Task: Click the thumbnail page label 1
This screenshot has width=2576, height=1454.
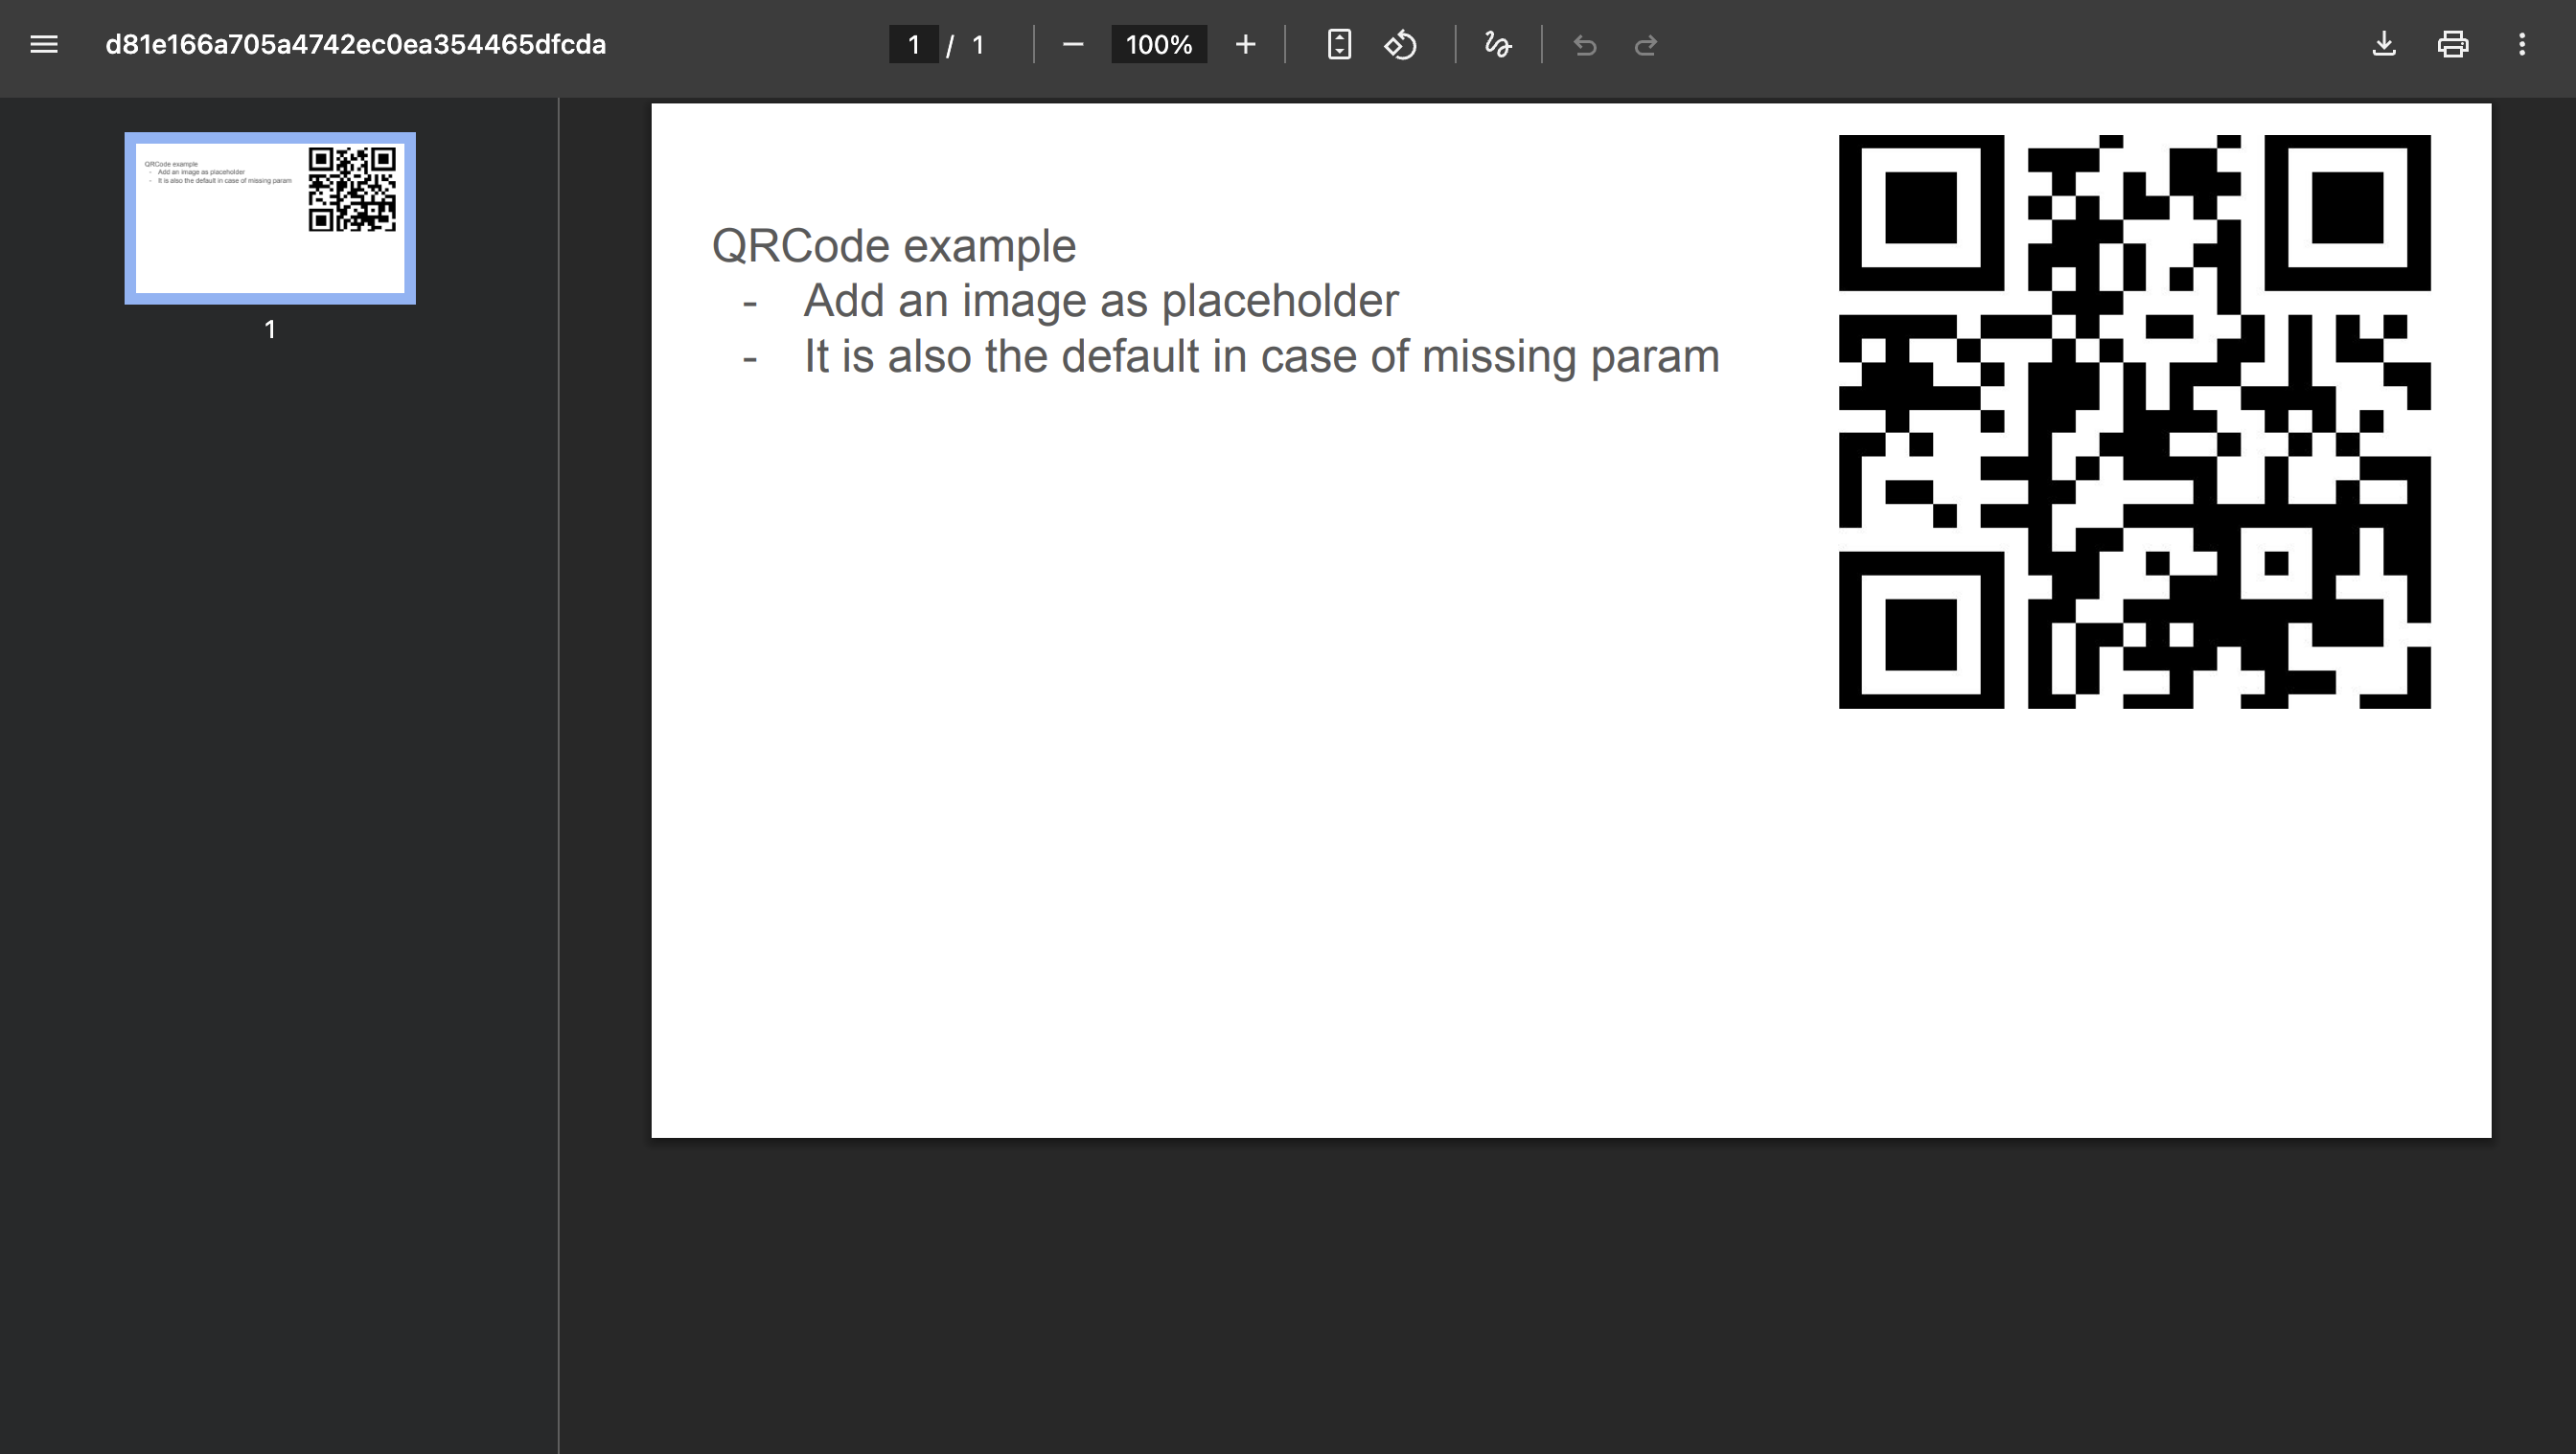Action: tap(270, 329)
